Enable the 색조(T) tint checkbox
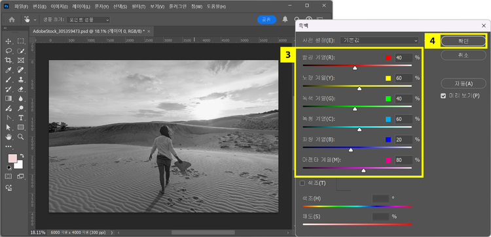The height and width of the screenshot is (237, 491). pyautogui.click(x=302, y=183)
